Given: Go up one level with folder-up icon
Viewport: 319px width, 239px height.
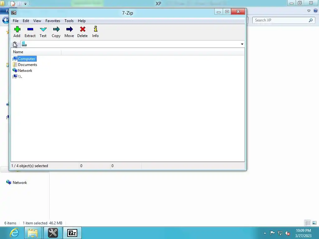Looking at the screenshot, I should tap(15, 44).
